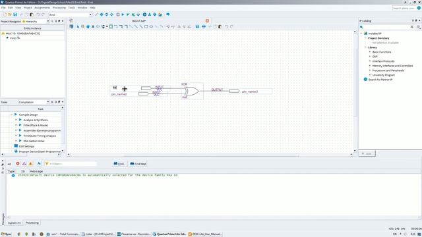422x237 pixels.
Task: Switch to the Processing messages tab
Action: pyautogui.click(x=32, y=223)
